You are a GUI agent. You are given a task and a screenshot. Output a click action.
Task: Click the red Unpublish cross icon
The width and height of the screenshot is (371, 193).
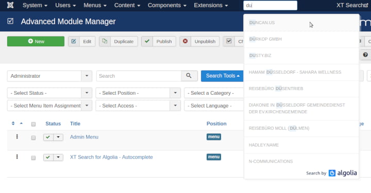[x=185, y=41]
